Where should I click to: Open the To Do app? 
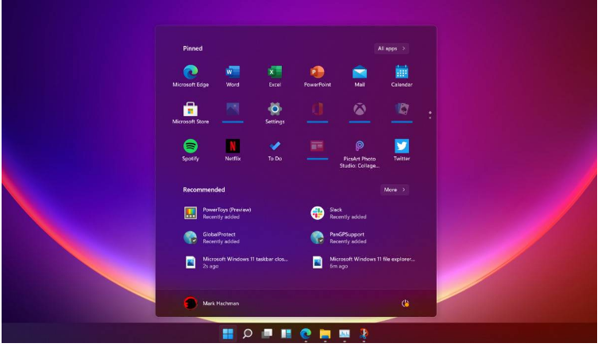coord(275,147)
